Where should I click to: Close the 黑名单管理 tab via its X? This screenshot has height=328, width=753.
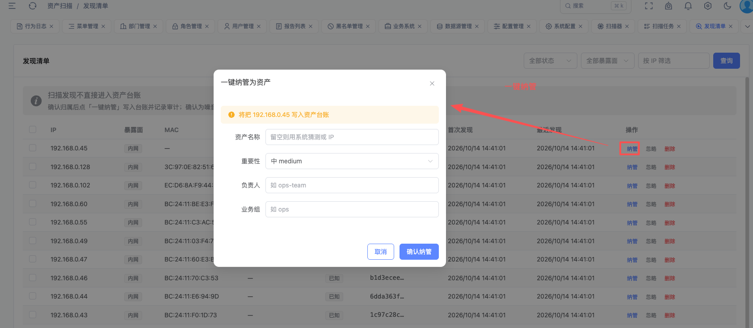coord(368,26)
